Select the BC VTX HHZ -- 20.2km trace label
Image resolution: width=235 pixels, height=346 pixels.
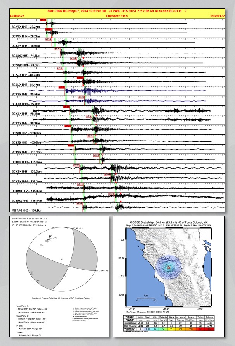coord(26,26)
